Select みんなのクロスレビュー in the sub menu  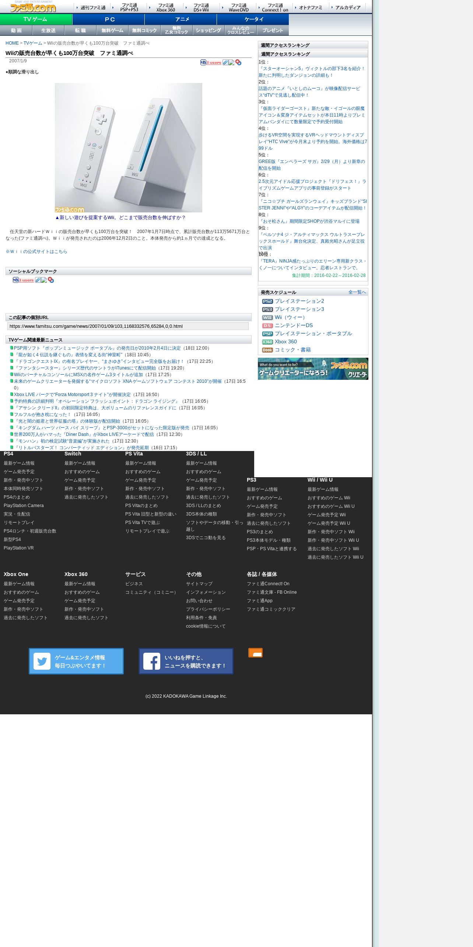(x=241, y=30)
